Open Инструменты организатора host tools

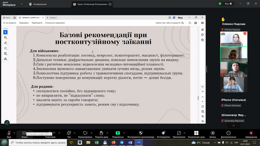(x=140, y=133)
